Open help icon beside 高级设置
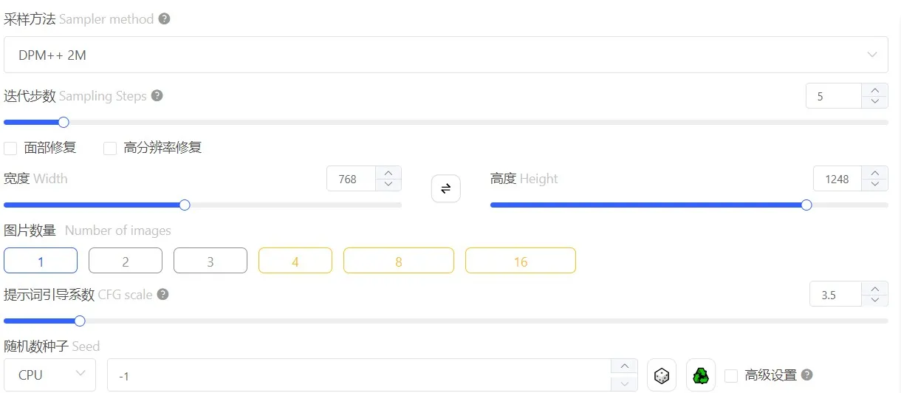The width and height of the screenshot is (901, 393). click(807, 375)
